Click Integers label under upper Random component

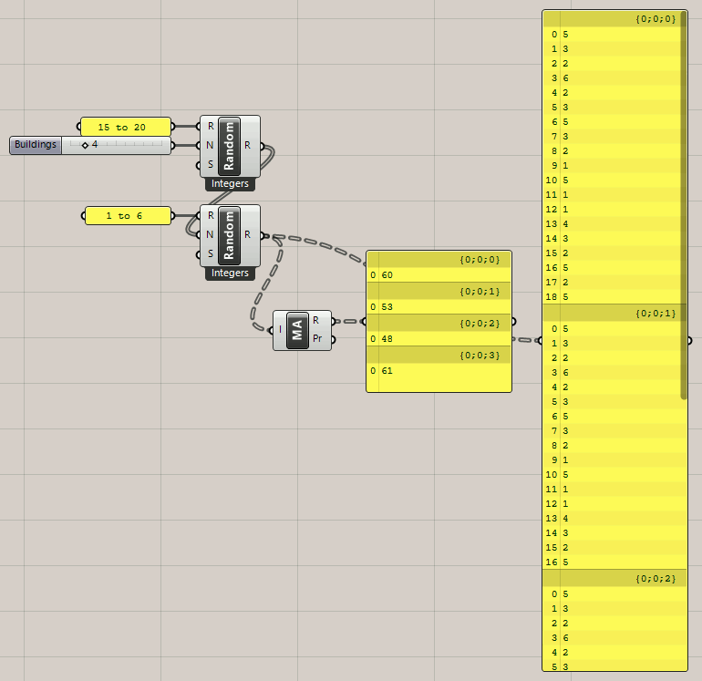pyautogui.click(x=230, y=183)
